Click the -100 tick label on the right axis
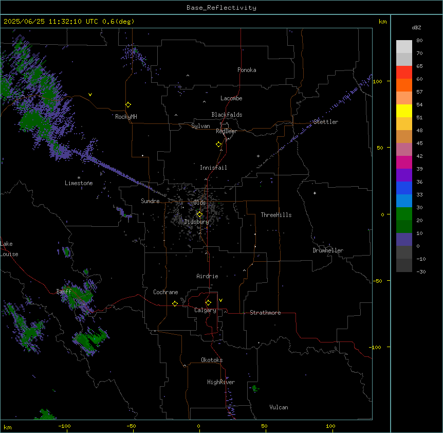Screen dimensions: 443x433 point(376,347)
